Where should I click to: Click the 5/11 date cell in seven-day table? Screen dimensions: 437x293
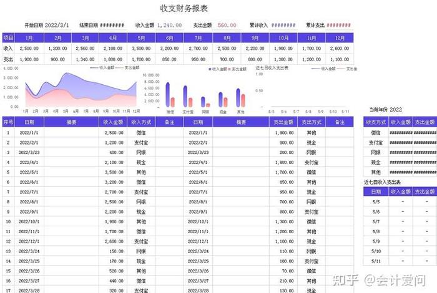[x=376, y=261]
